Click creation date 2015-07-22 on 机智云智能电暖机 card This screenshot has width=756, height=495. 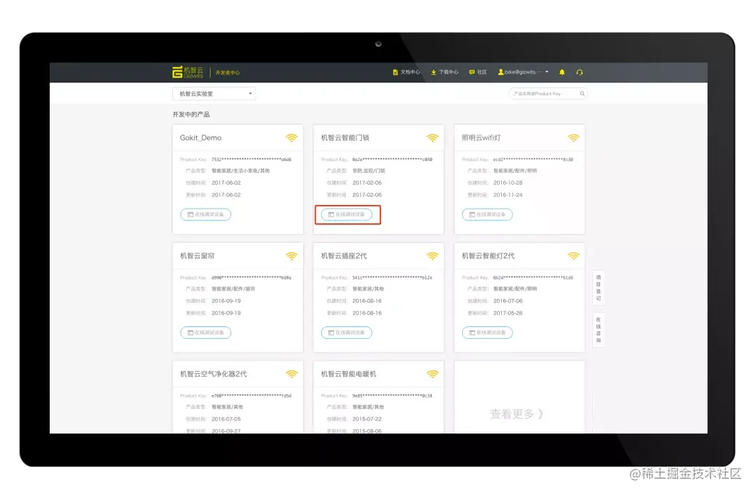(367, 419)
